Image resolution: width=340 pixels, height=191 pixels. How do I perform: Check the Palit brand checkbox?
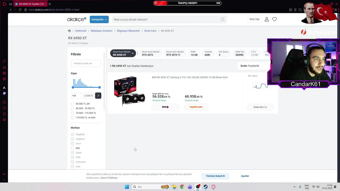tap(73, 157)
